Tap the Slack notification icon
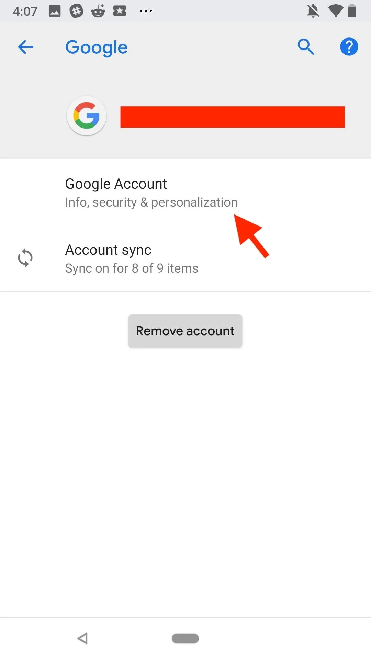The width and height of the screenshot is (371, 660). [x=76, y=11]
